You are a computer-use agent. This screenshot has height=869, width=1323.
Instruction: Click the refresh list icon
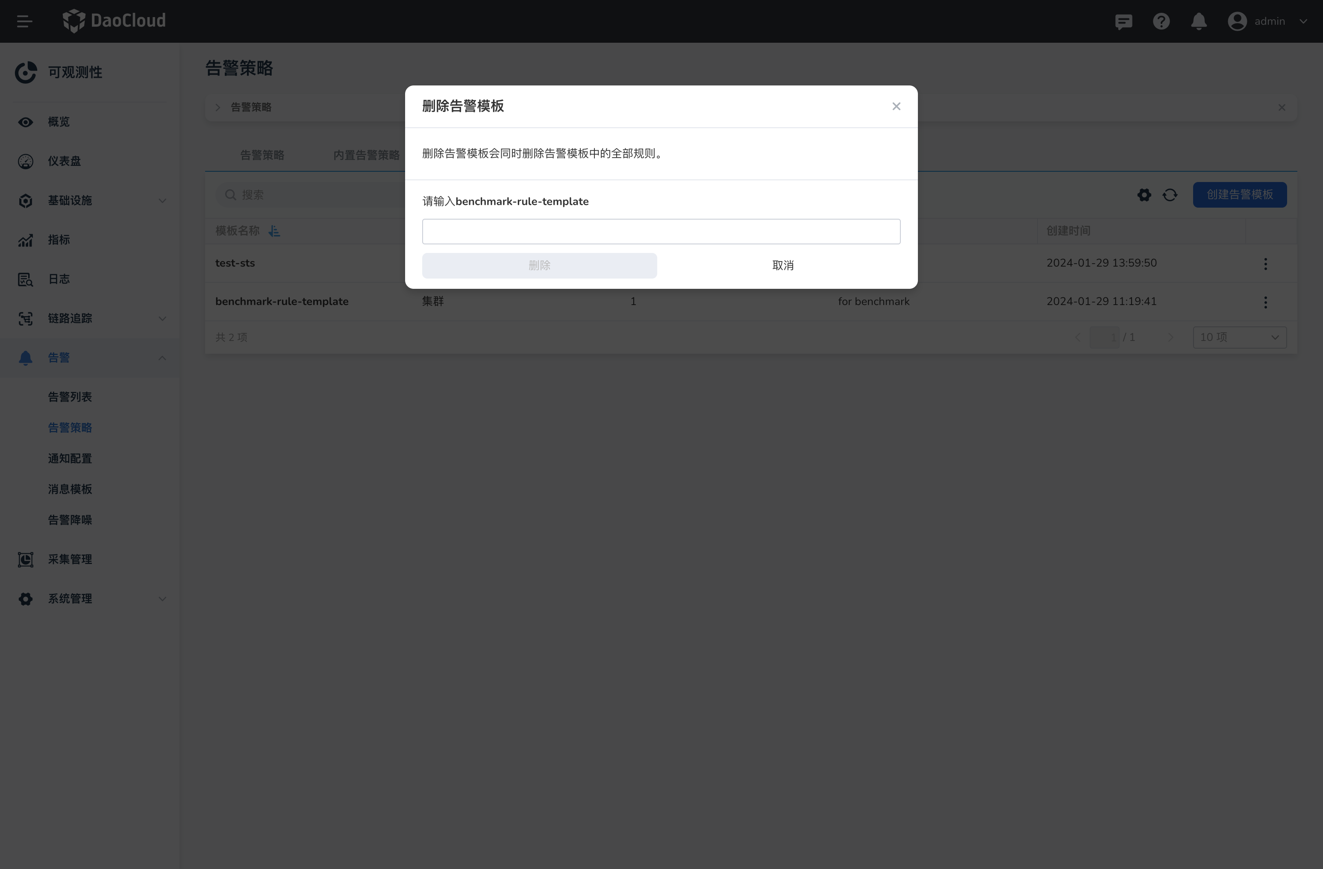tap(1170, 195)
